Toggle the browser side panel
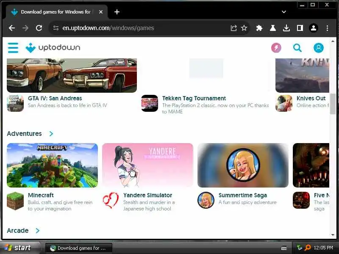 click(300, 28)
